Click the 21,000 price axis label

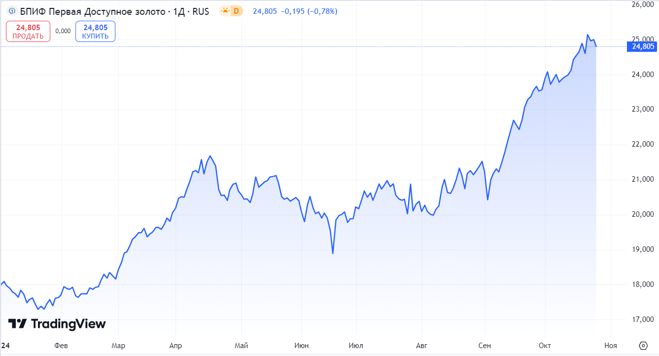pyautogui.click(x=642, y=180)
